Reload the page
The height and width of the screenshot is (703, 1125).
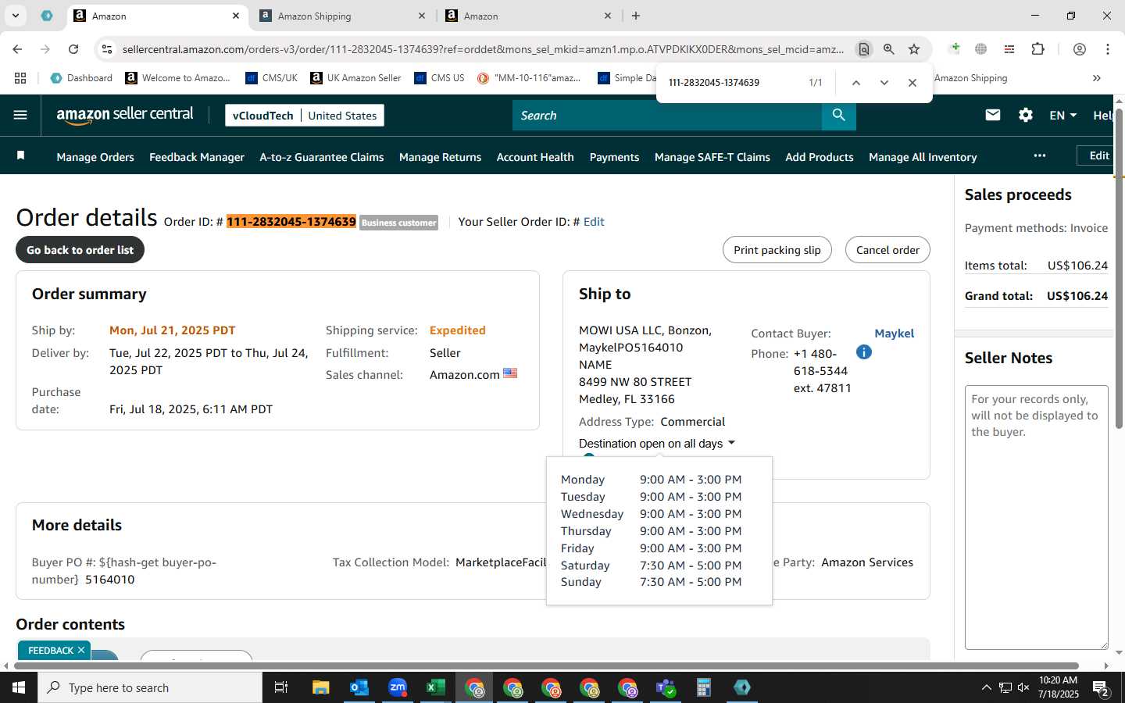coord(73,49)
